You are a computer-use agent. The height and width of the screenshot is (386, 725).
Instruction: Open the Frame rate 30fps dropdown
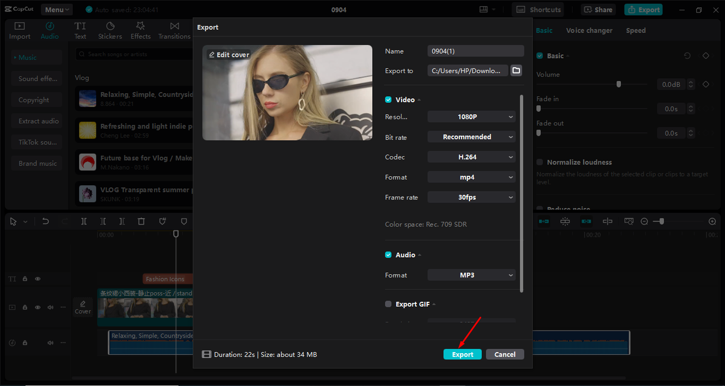(471, 197)
